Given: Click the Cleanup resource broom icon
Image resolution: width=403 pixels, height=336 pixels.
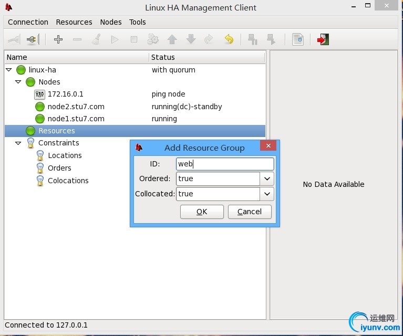Looking at the screenshot, I should (96, 39).
